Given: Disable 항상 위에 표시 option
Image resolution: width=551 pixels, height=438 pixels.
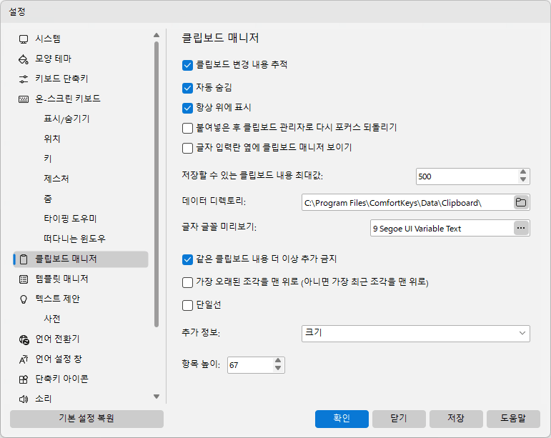Looking at the screenshot, I should (187, 108).
